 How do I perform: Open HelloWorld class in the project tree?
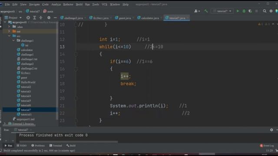coord(26,82)
